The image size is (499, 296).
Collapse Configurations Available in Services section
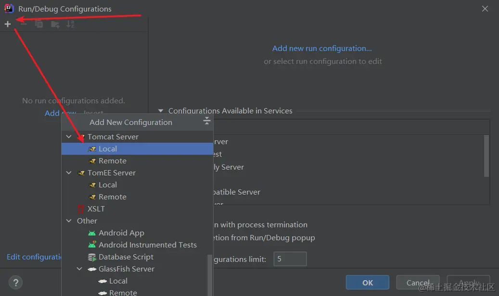pos(161,111)
